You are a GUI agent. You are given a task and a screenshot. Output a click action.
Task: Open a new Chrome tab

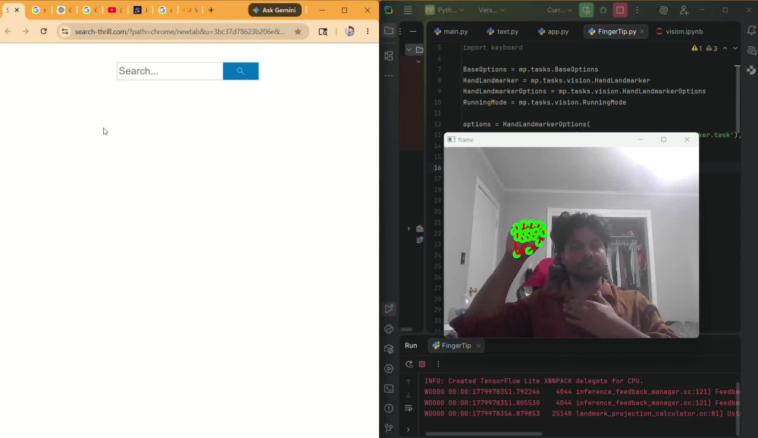point(211,10)
